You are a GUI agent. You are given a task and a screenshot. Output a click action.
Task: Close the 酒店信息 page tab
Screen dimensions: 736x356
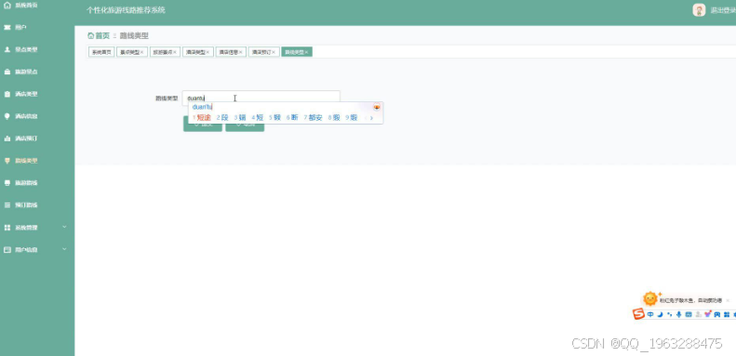pyautogui.click(x=241, y=52)
